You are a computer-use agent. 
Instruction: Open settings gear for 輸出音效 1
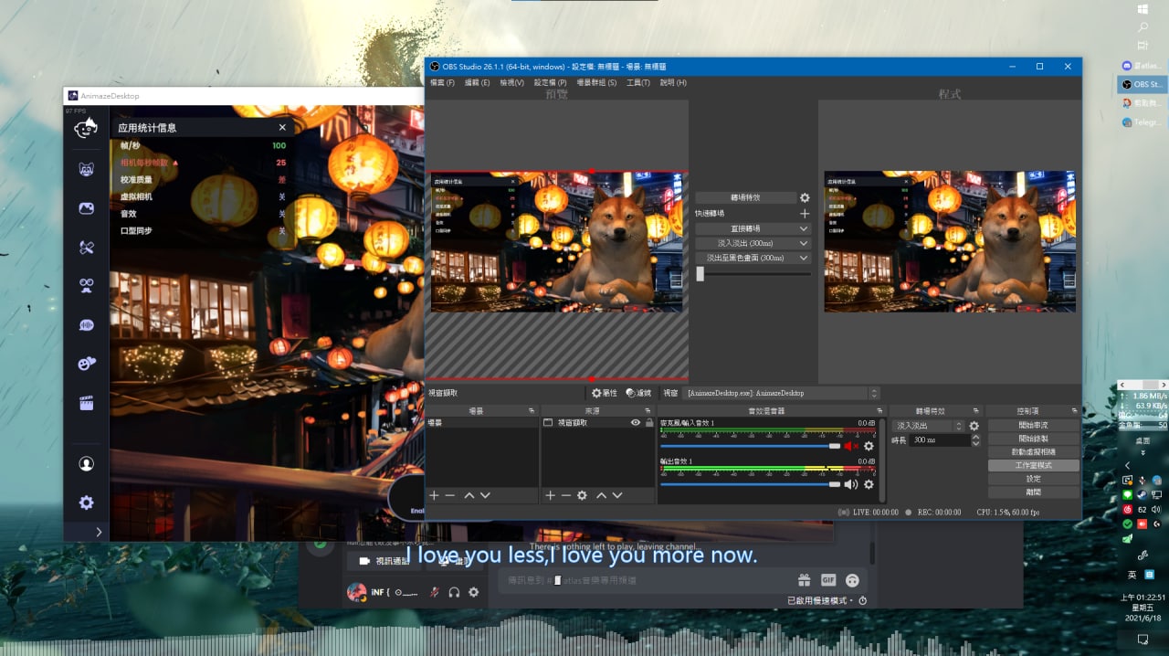pyautogui.click(x=869, y=484)
